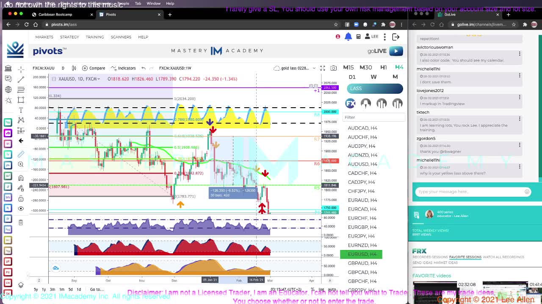
Task: Select GBPAUD, H4 in symbol list
Action: pyautogui.click(x=362, y=263)
